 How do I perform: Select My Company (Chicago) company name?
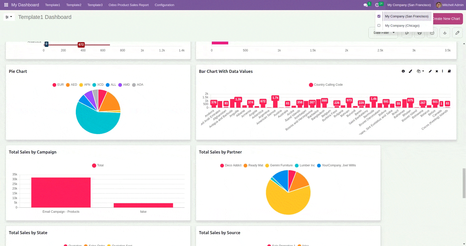(x=402, y=26)
